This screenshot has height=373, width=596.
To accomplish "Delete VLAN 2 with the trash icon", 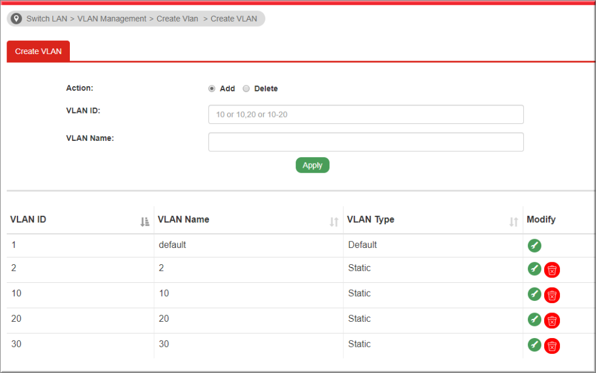I will click(x=552, y=270).
